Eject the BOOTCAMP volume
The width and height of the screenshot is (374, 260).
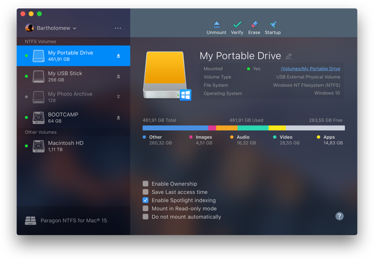click(118, 118)
